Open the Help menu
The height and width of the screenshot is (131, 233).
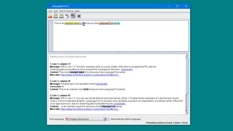[x=77, y=11]
